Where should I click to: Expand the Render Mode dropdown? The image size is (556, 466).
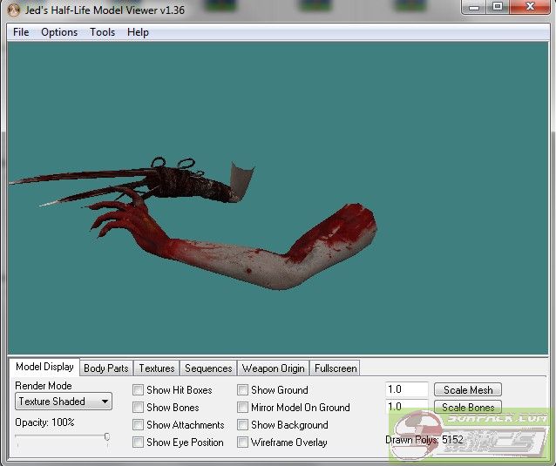pos(64,402)
